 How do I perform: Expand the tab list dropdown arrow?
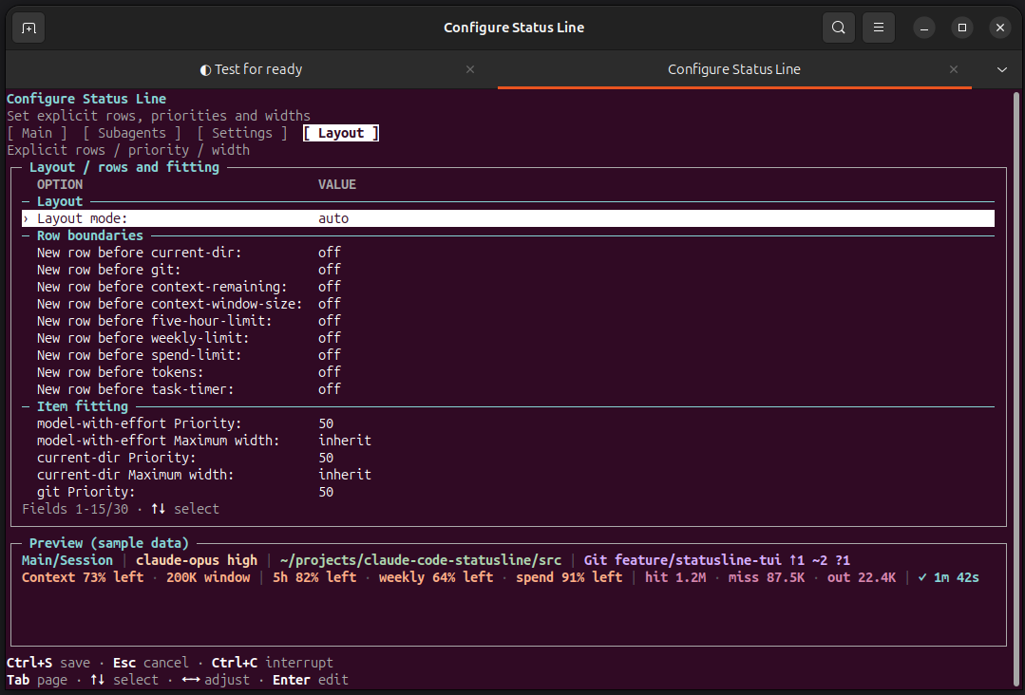coord(1001,69)
